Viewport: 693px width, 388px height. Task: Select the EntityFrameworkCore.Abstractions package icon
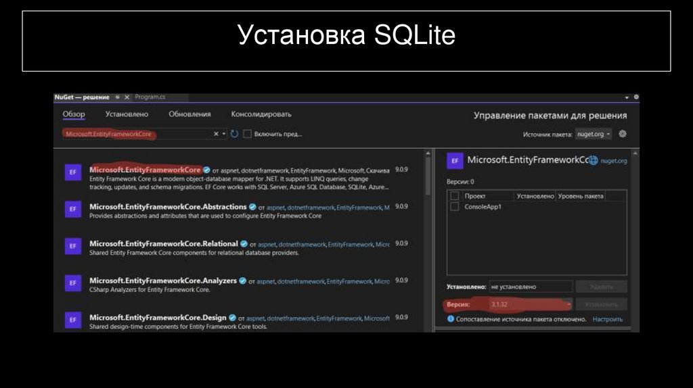[73, 210]
